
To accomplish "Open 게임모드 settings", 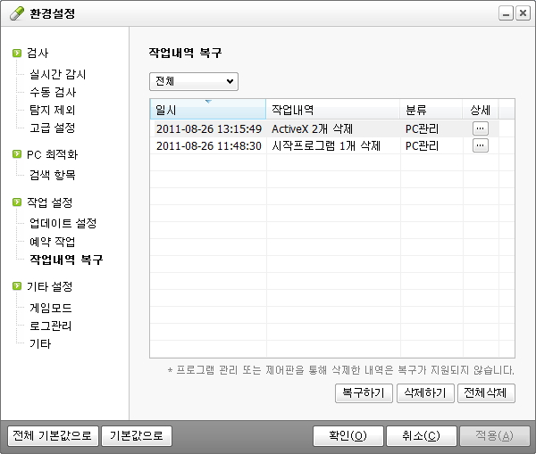I will (x=50, y=308).
